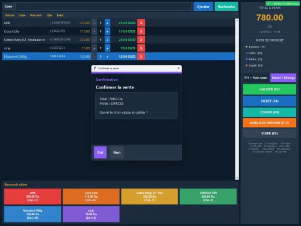Image resolution: width=301 pixels, height=226 pixels.
Task: Add Macaroni 500g via blue tile
Action: point(33,214)
